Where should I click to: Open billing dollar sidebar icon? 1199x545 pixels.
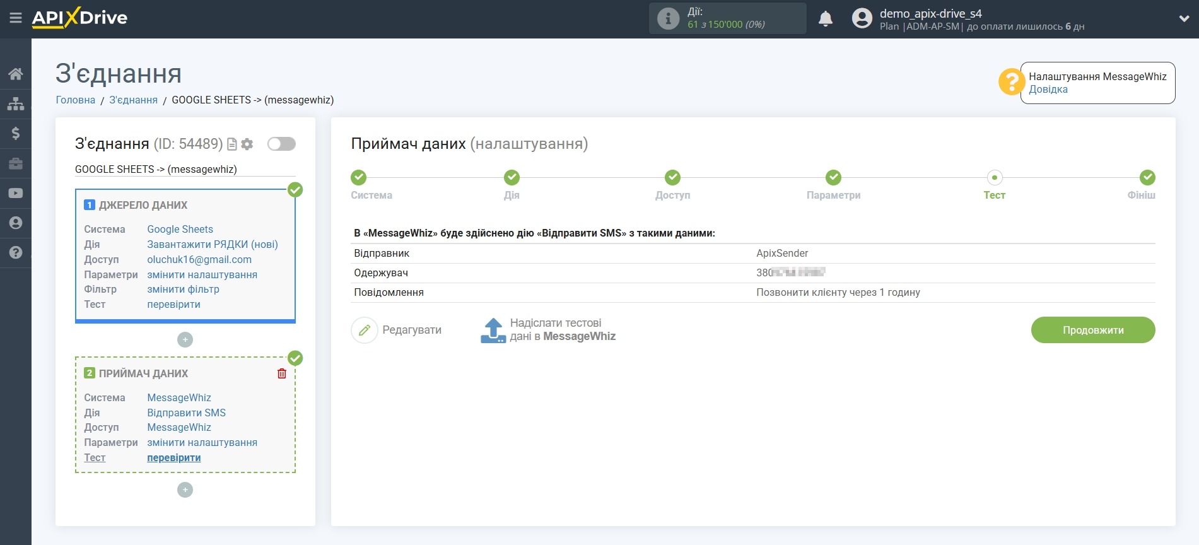coord(16,133)
